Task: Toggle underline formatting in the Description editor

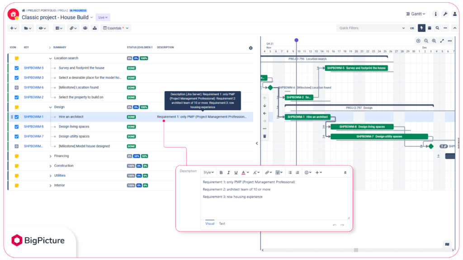Action: [236, 172]
